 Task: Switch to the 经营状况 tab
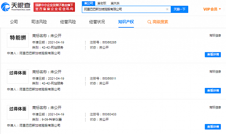pyautogui.click(x=97, y=22)
